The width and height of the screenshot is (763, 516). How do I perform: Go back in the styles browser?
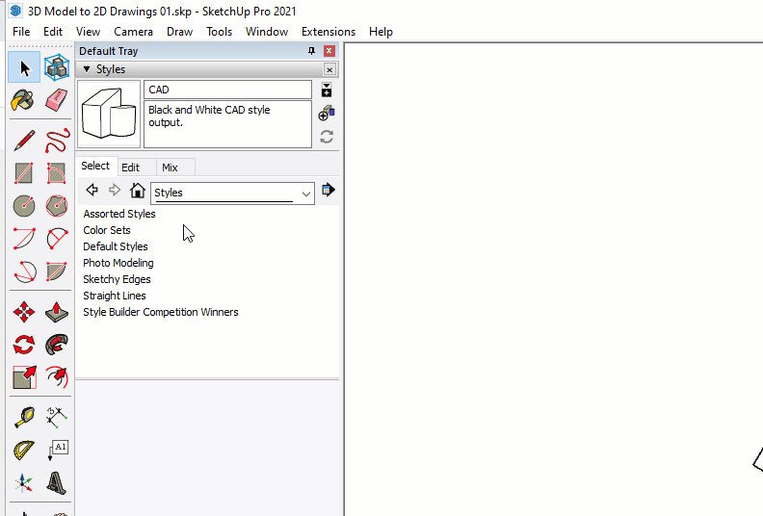[92, 191]
